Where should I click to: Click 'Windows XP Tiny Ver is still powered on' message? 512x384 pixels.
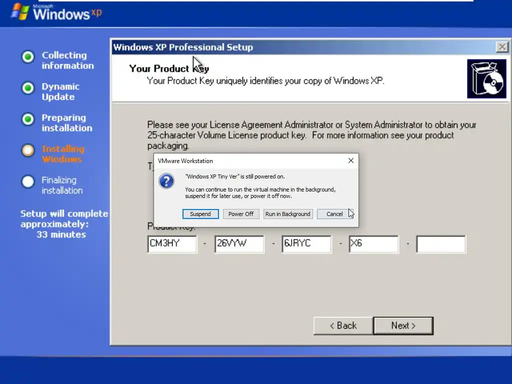click(x=235, y=176)
